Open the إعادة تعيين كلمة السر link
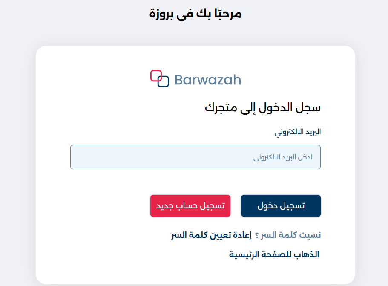This screenshot has width=388, height=286. (x=211, y=235)
